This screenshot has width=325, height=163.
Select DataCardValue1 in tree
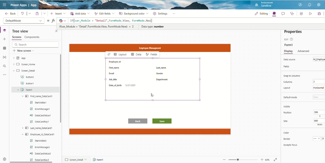coord(43,115)
